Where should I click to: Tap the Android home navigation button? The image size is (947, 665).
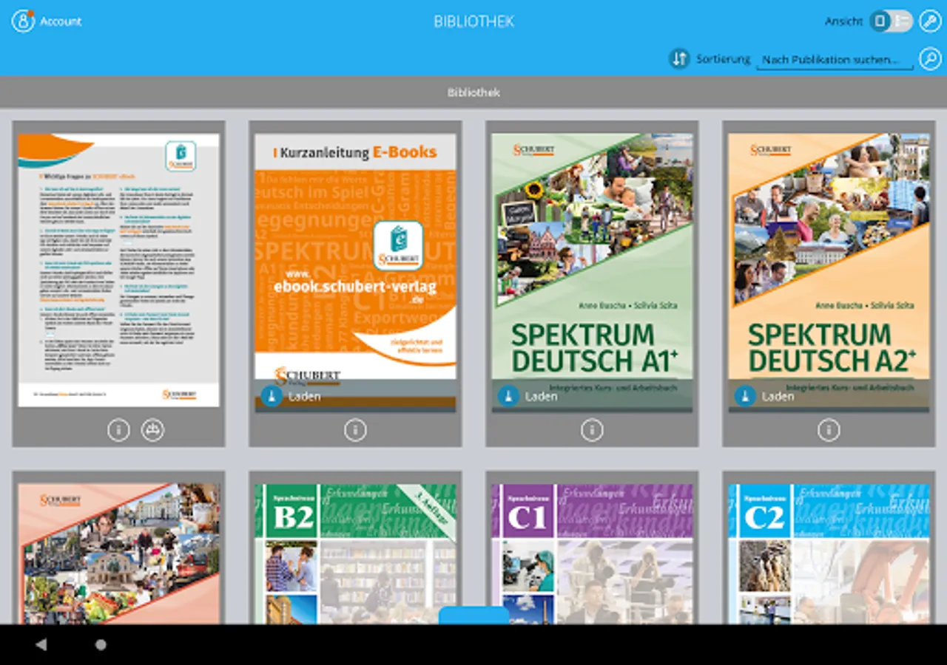tap(101, 644)
